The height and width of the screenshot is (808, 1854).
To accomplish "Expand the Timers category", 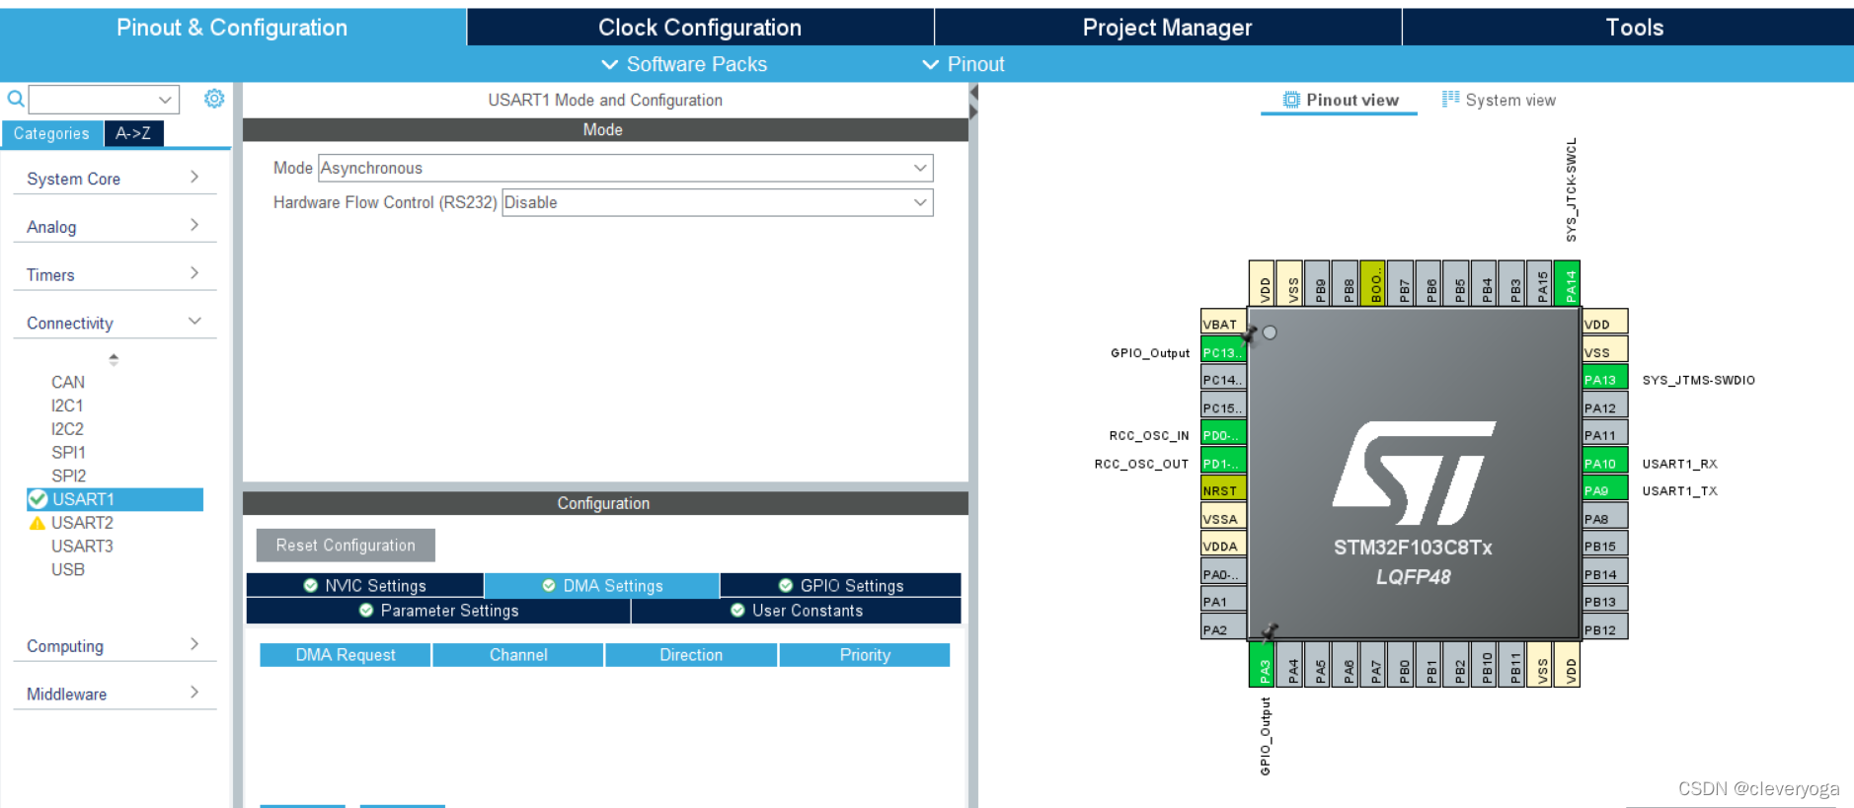I will tap(115, 275).
